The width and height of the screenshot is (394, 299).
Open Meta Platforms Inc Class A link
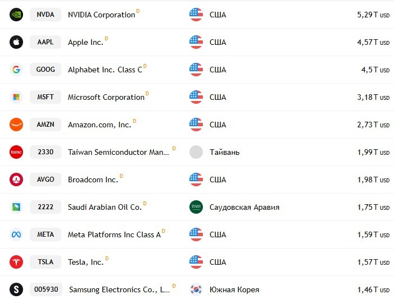pos(114,235)
